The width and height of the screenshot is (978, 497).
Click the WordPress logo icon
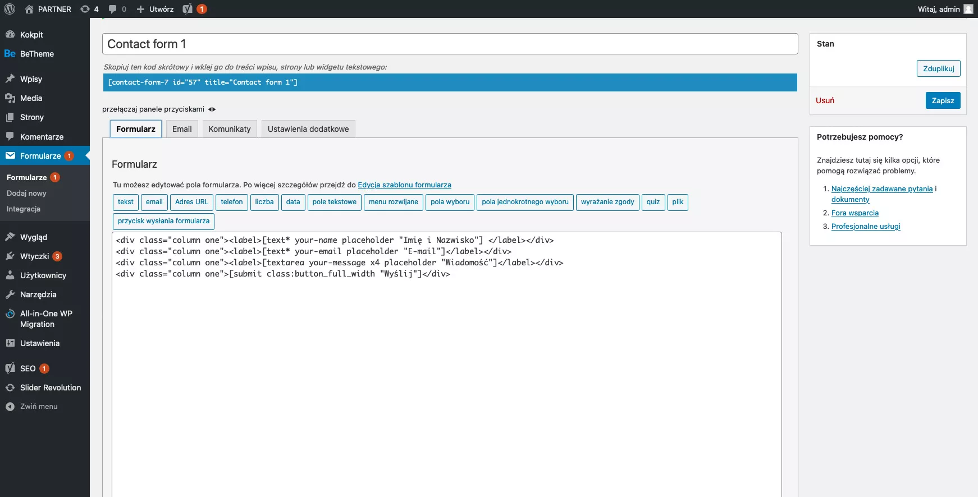(x=10, y=9)
